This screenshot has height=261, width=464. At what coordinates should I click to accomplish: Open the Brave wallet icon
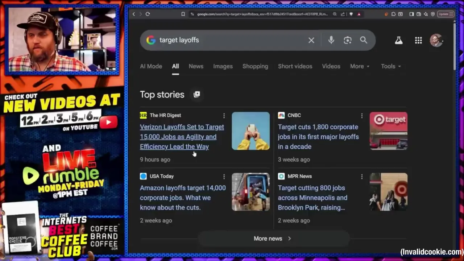point(419,14)
